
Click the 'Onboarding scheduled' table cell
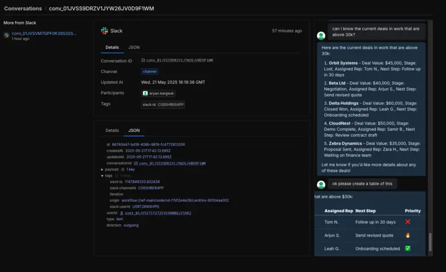click(378, 249)
